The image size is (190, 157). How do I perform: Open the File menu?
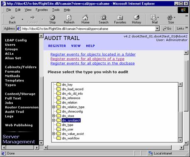click(x=9, y=10)
